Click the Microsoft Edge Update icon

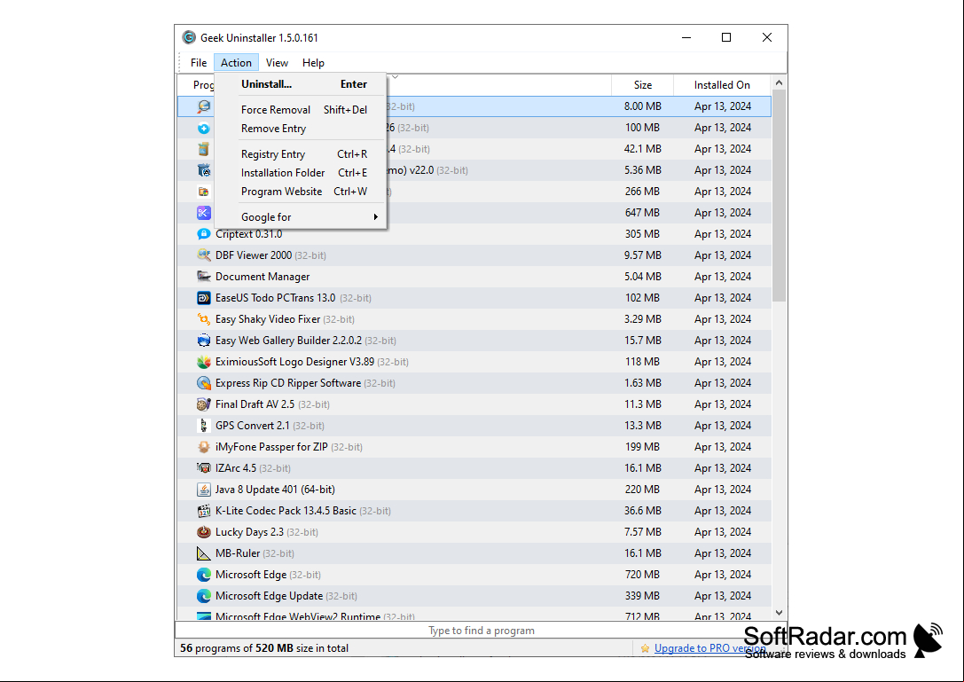tap(203, 596)
